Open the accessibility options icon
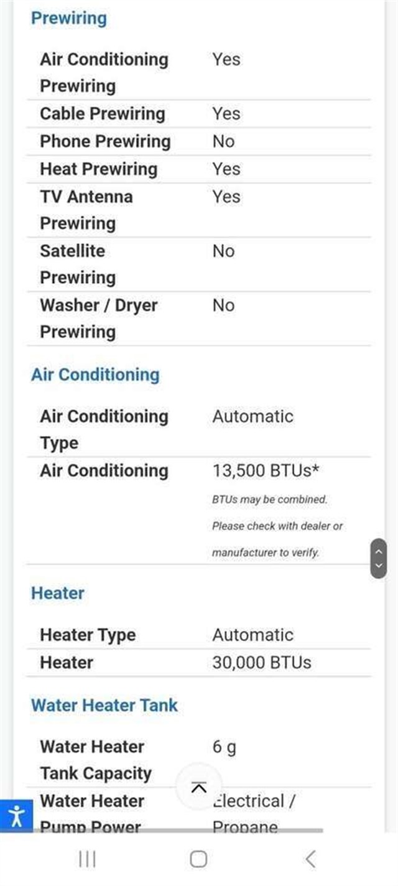Viewport: 398px width, 886px height. click(x=16, y=816)
